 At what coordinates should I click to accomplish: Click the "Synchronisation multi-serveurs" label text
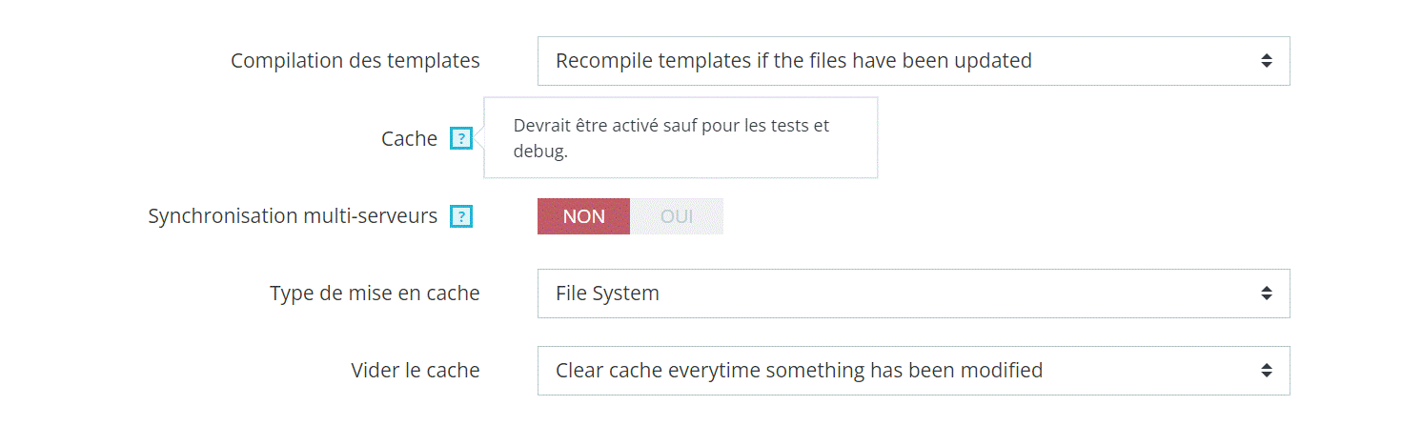point(293,216)
